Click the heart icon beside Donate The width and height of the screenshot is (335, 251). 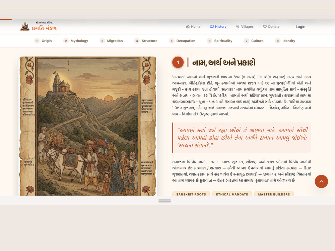point(265,27)
